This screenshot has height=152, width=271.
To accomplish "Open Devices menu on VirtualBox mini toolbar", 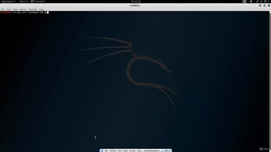I will coord(133,151).
